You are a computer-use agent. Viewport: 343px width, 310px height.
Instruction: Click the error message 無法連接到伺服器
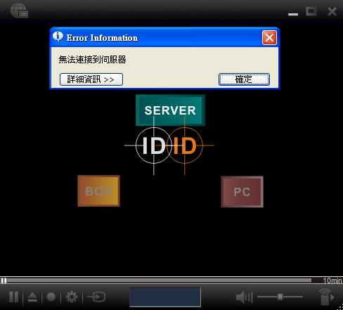click(x=92, y=60)
